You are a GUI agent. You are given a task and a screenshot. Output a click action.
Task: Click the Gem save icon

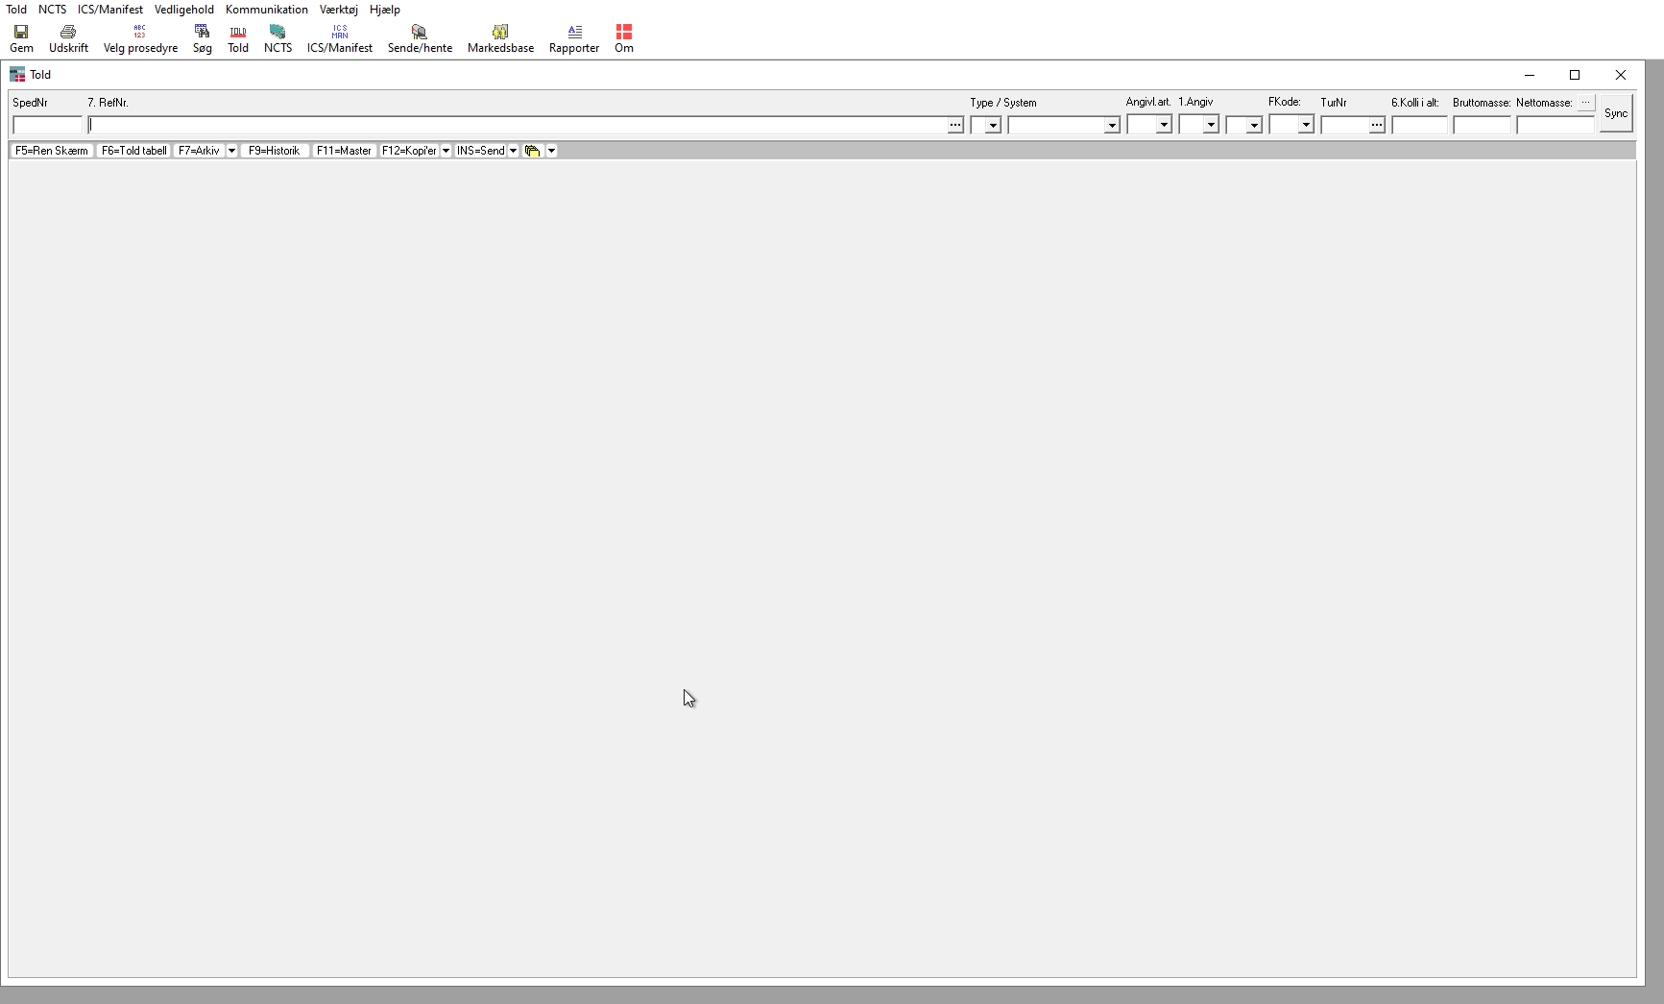click(x=21, y=32)
